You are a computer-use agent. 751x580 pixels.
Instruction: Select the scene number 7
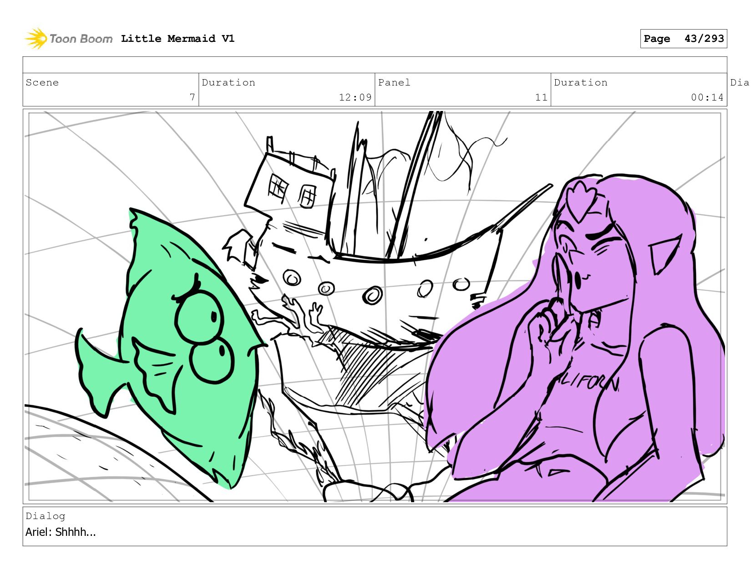click(192, 97)
